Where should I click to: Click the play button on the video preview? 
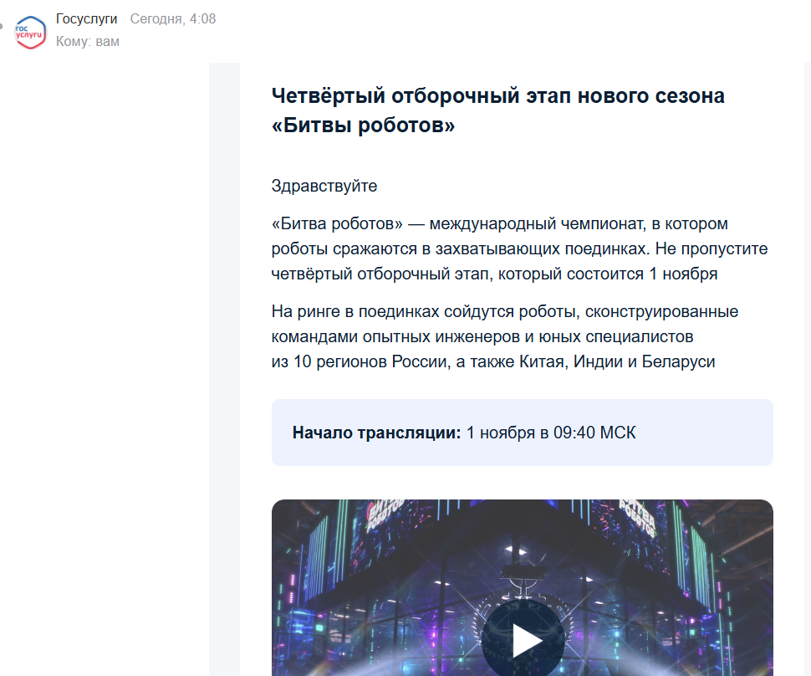[523, 641]
